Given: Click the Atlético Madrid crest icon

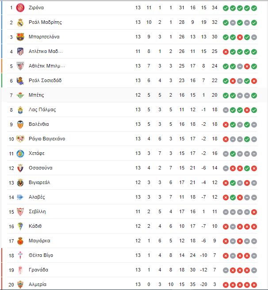Looking at the screenshot, I should (x=20, y=51).
